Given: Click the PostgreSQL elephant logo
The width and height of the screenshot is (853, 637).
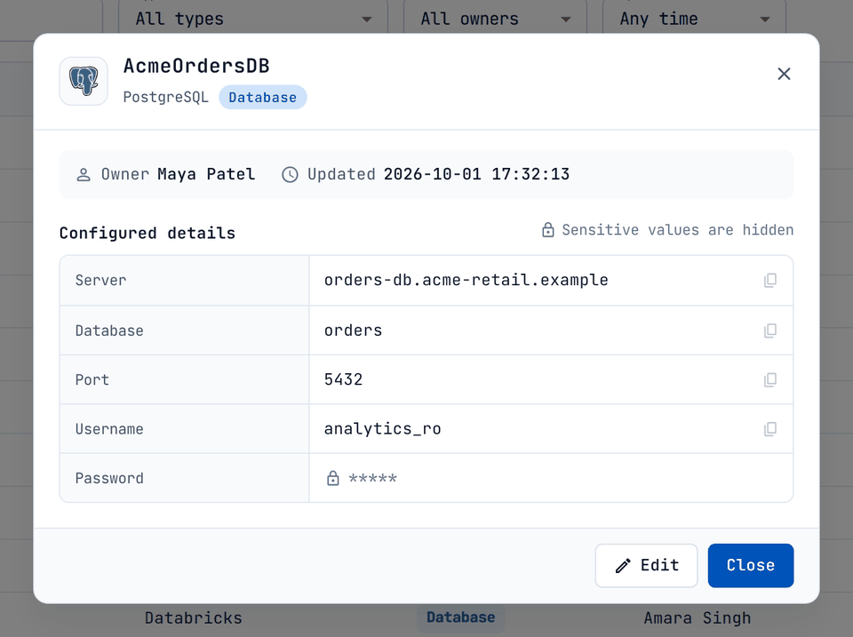Looking at the screenshot, I should click(84, 81).
